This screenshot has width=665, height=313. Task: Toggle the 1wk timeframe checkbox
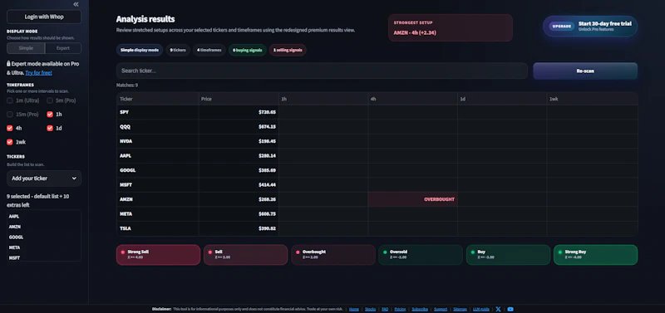10,142
